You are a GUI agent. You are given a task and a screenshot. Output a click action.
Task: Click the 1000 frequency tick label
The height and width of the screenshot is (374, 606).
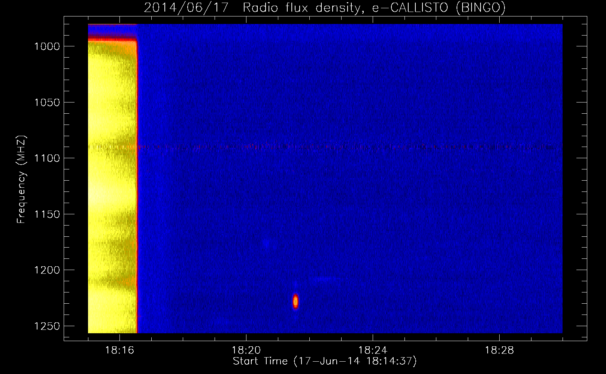[47, 46]
